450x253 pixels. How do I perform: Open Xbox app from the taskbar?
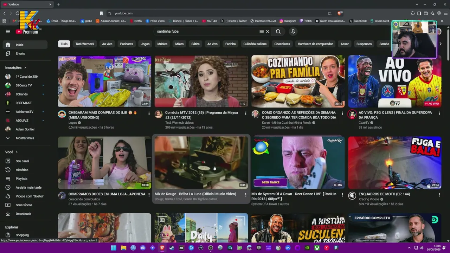(x=317, y=248)
